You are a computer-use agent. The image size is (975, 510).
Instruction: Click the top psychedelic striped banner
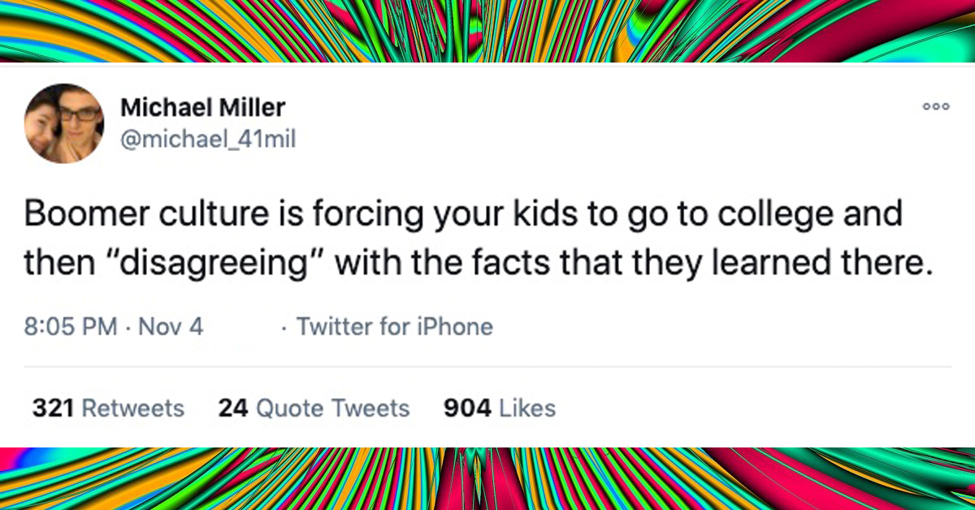click(487, 31)
